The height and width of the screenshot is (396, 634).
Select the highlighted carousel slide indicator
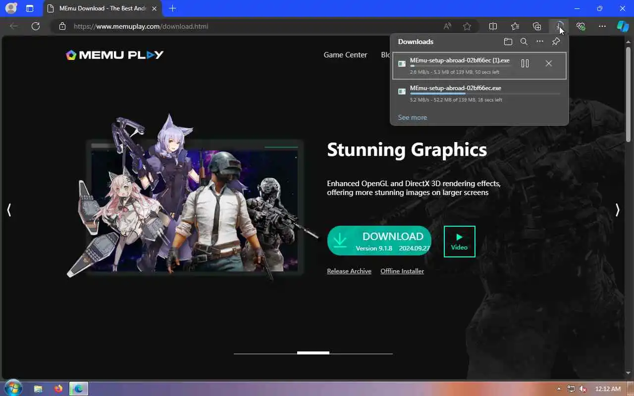[313, 353]
